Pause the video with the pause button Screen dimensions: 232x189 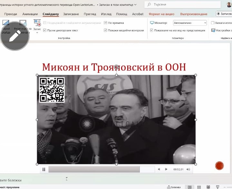[x=44, y=169]
